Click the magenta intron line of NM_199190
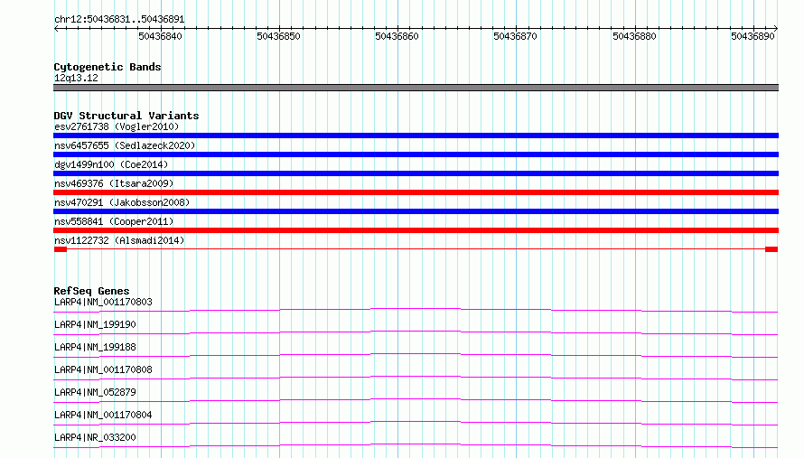Image resolution: width=804 pixels, height=458 pixels. tap(416, 332)
